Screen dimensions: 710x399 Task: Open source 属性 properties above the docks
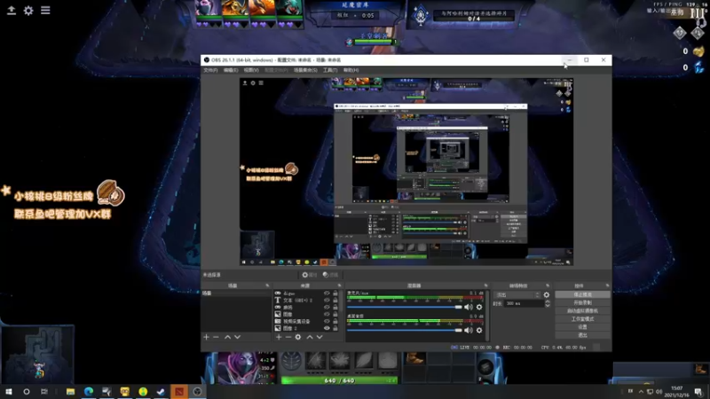pyautogui.click(x=309, y=275)
